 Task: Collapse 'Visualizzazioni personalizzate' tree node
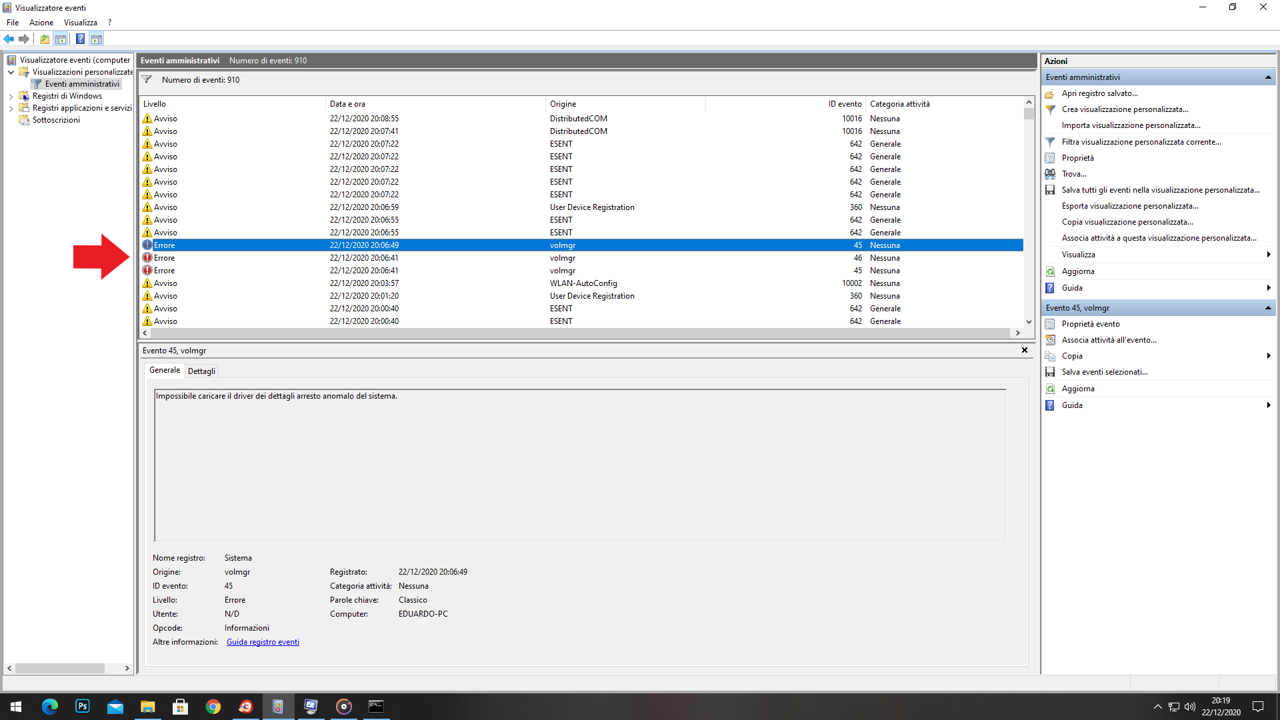point(11,72)
